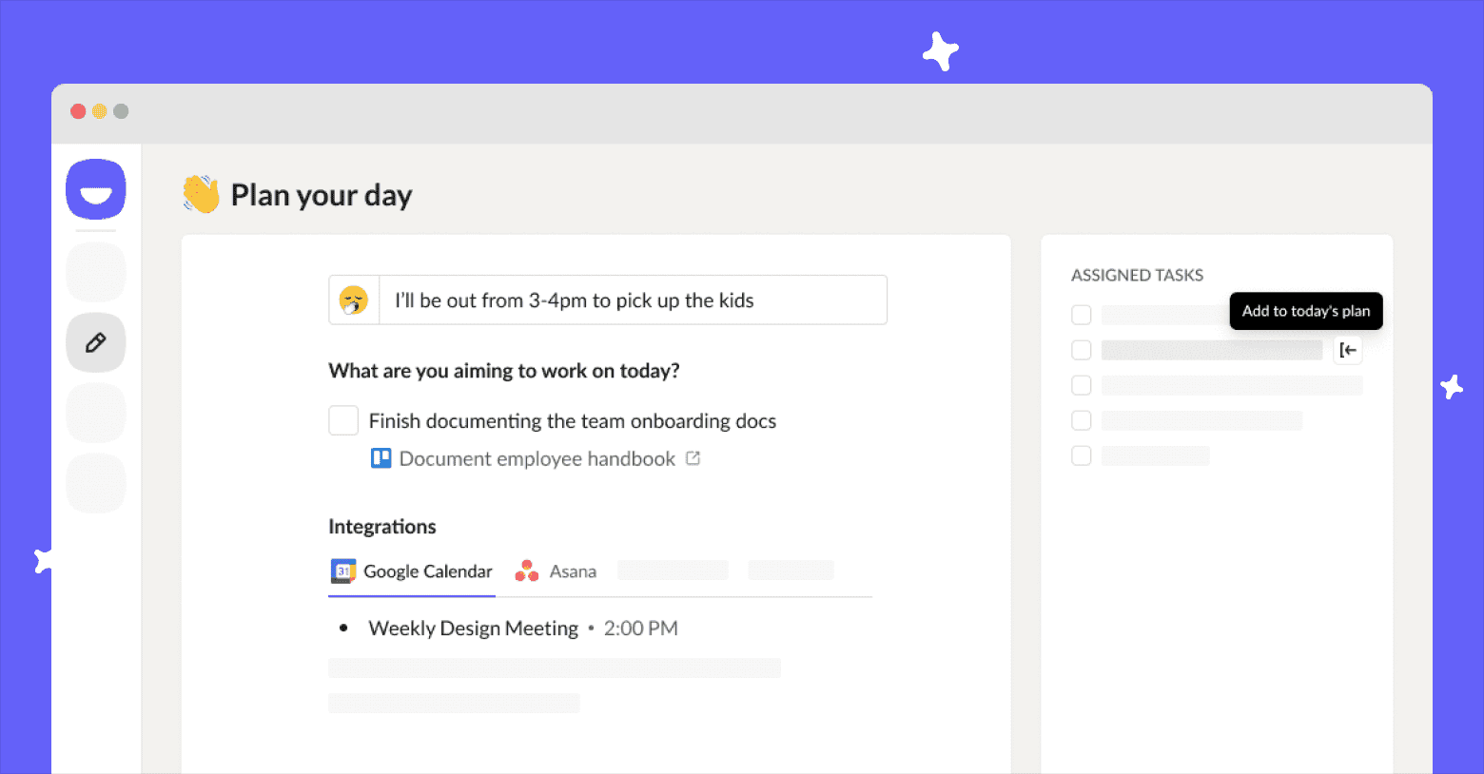Click the Google Calendar icon
Viewport: 1484px width, 774px height.
pyautogui.click(x=342, y=571)
